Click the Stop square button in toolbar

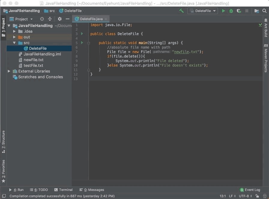[247, 11]
